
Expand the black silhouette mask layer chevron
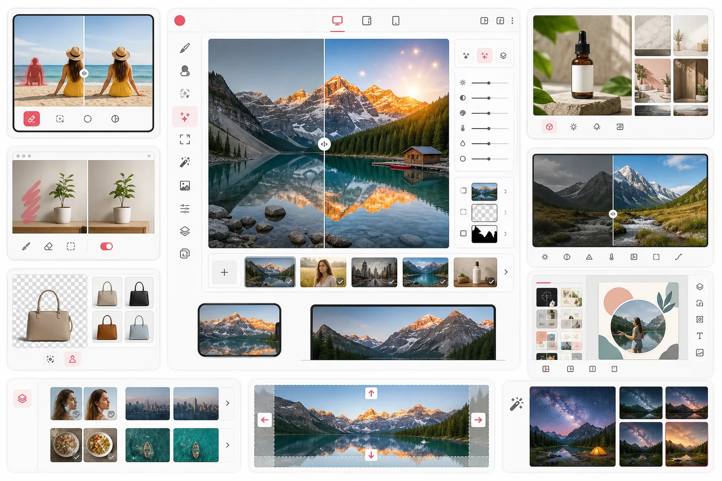506,233
